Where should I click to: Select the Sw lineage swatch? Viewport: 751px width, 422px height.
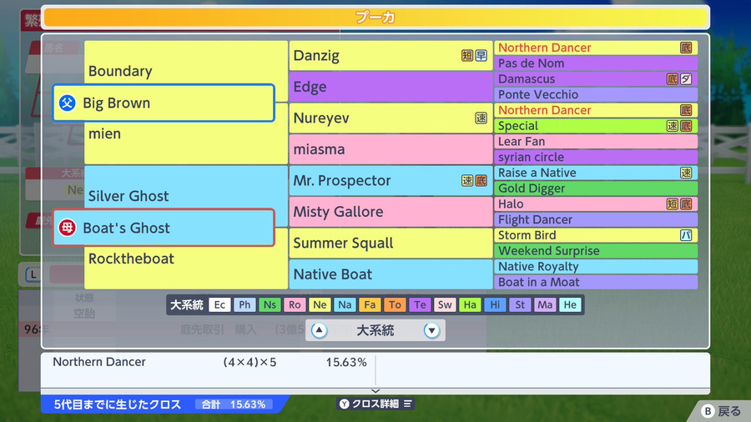(x=445, y=304)
